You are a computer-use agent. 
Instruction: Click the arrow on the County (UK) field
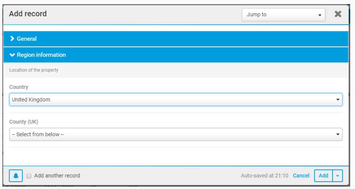tap(338, 134)
